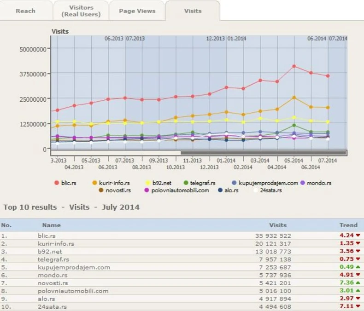364x311 pixels.
Task: Toggle the yellow b92.net legend marker
Action: pyautogui.click(x=148, y=183)
